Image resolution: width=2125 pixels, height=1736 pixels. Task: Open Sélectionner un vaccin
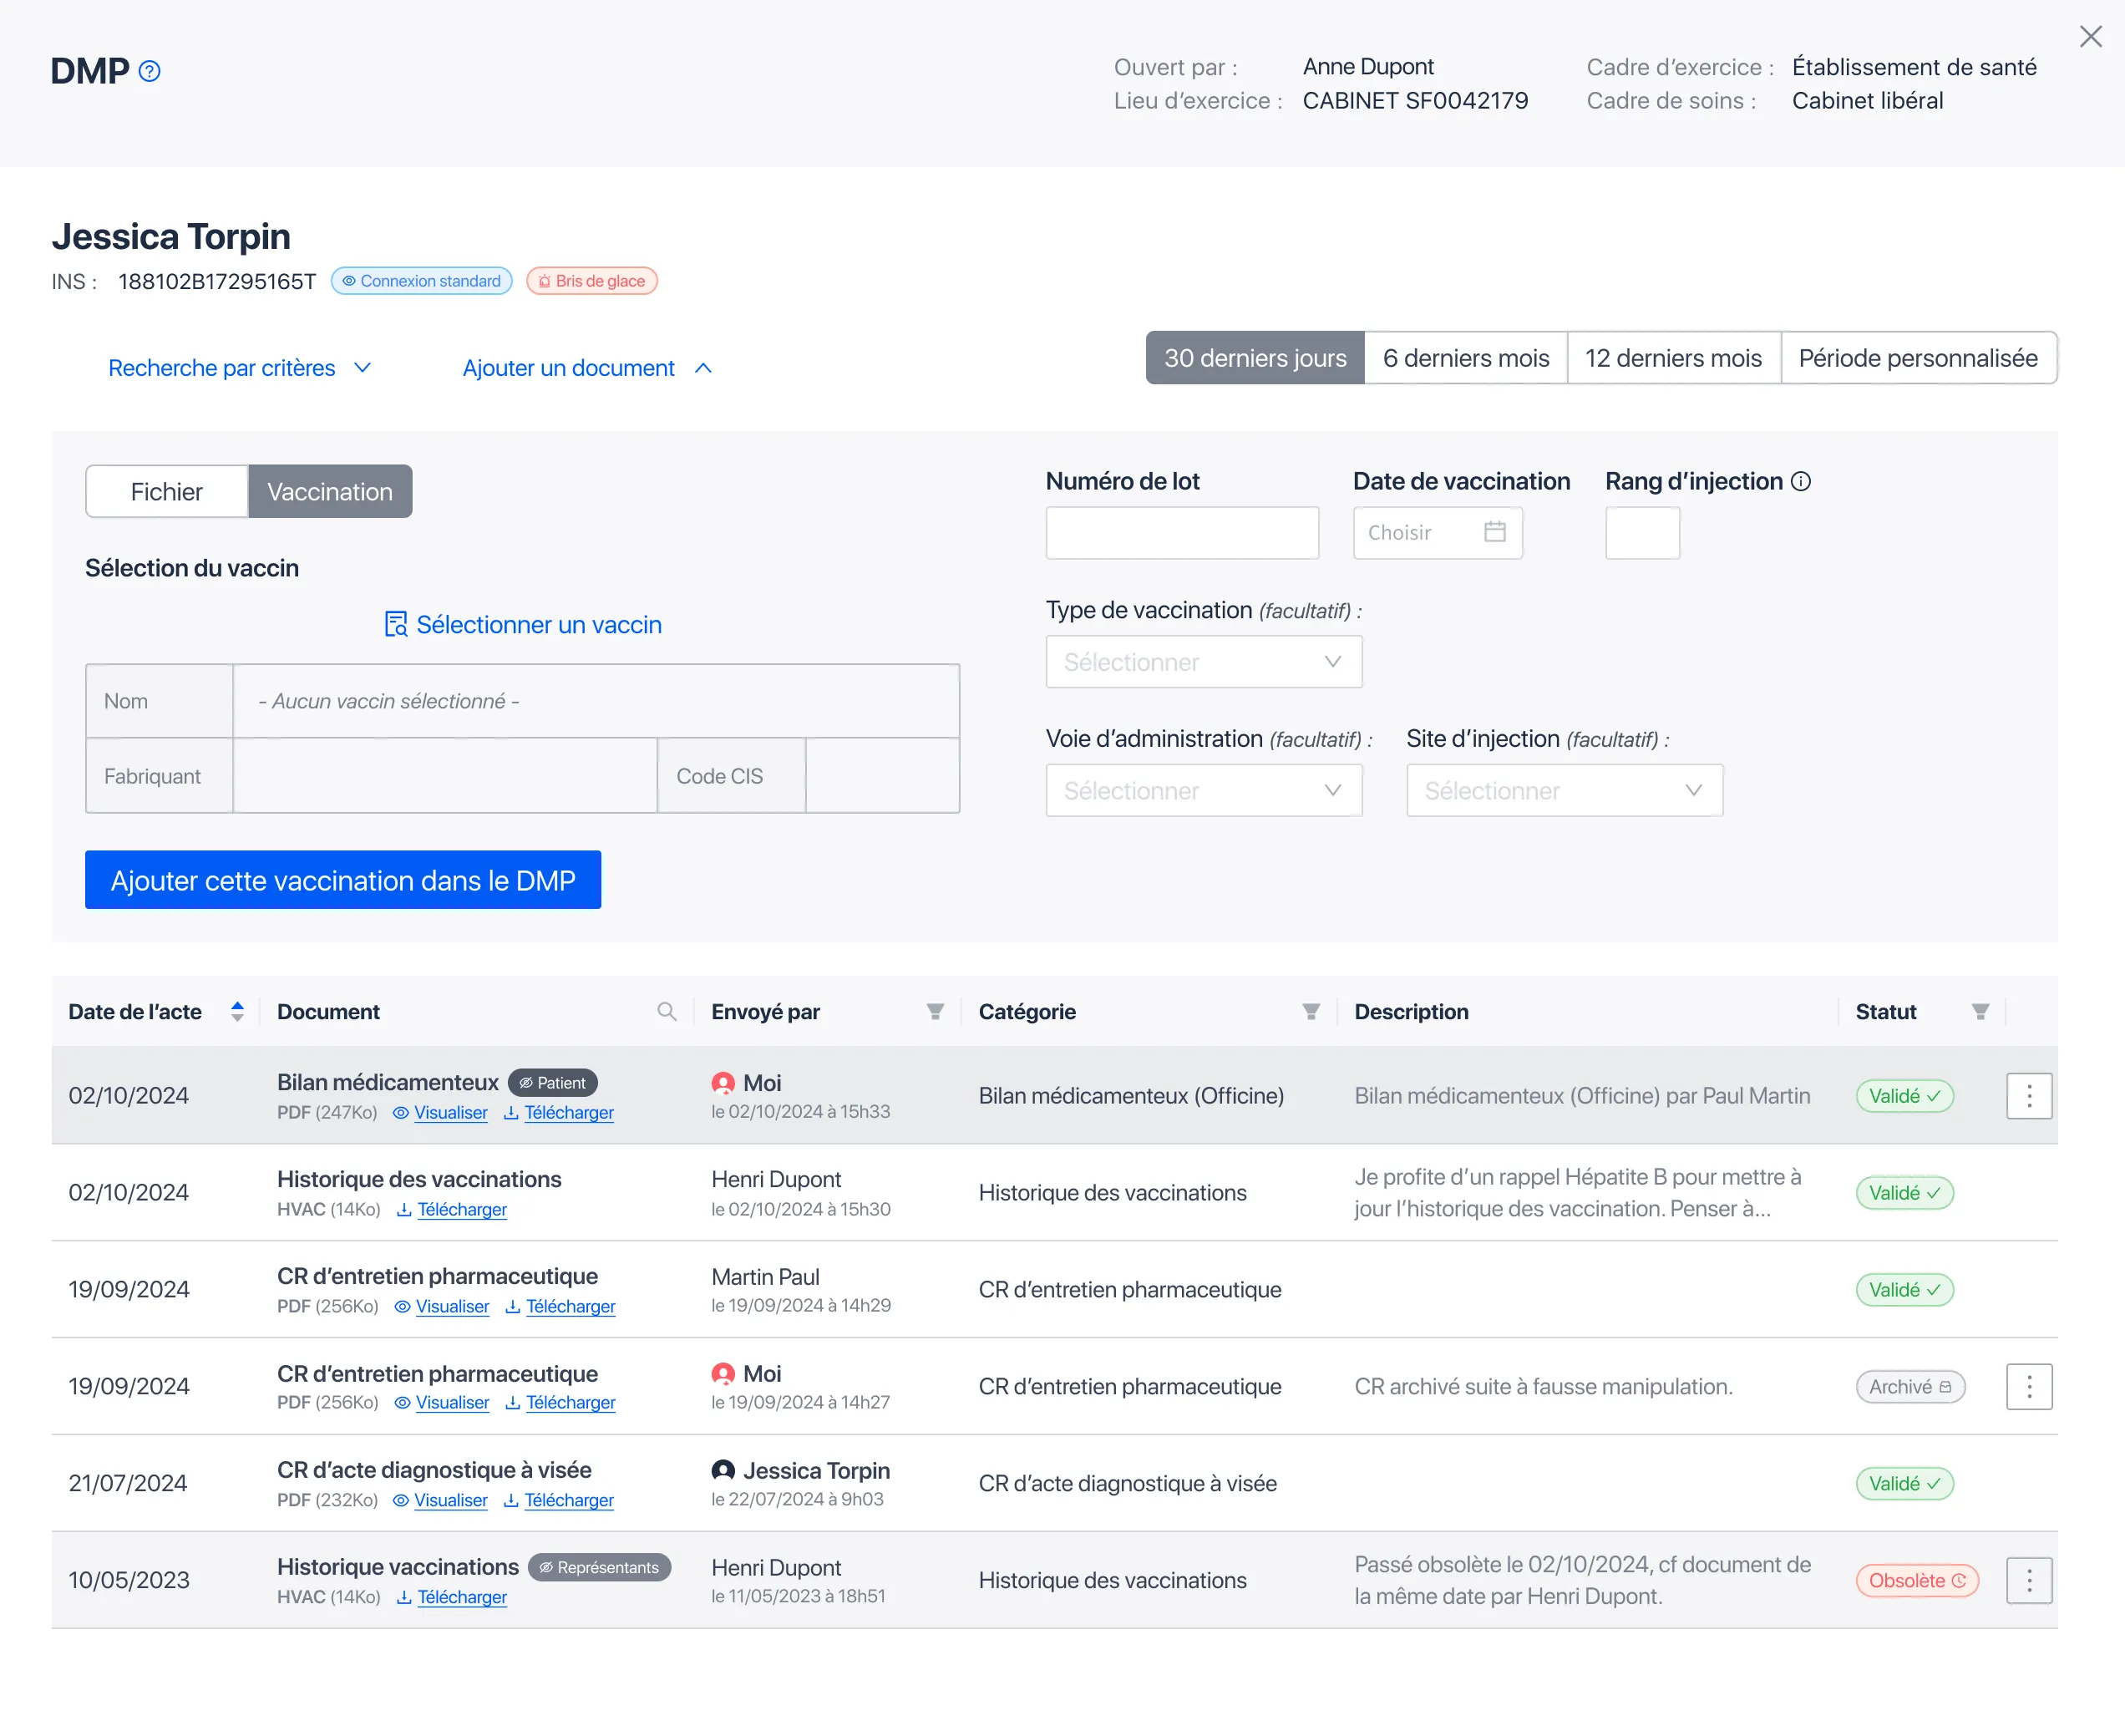(x=523, y=624)
